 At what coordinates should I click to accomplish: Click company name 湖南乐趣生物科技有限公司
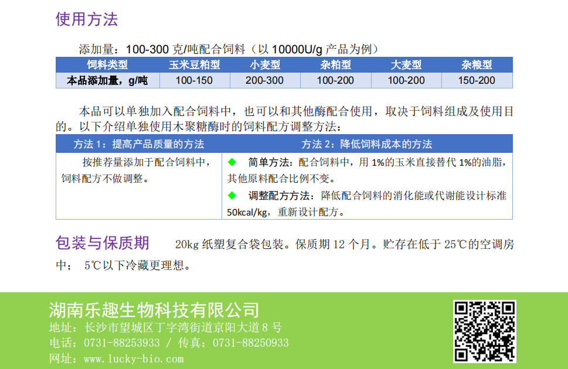(x=154, y=309)
